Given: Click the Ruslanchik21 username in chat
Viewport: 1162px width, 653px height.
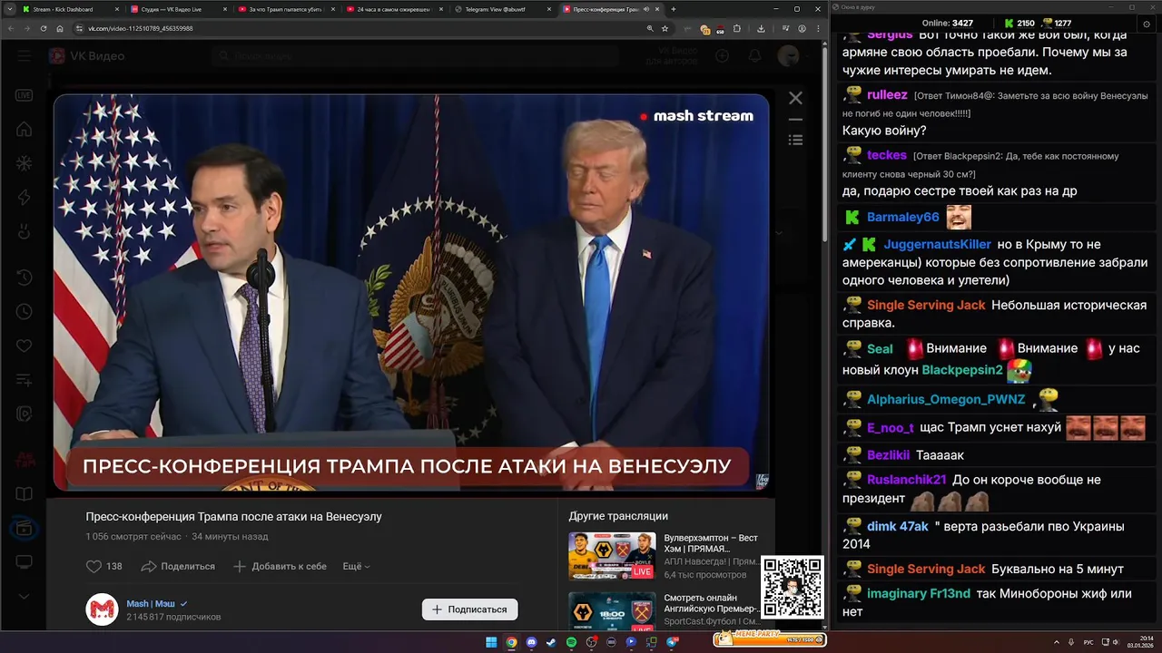Looking at the screenshot, I should (x=907, y=479).
